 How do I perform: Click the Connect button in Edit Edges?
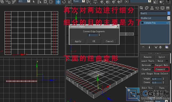[160, 70]
